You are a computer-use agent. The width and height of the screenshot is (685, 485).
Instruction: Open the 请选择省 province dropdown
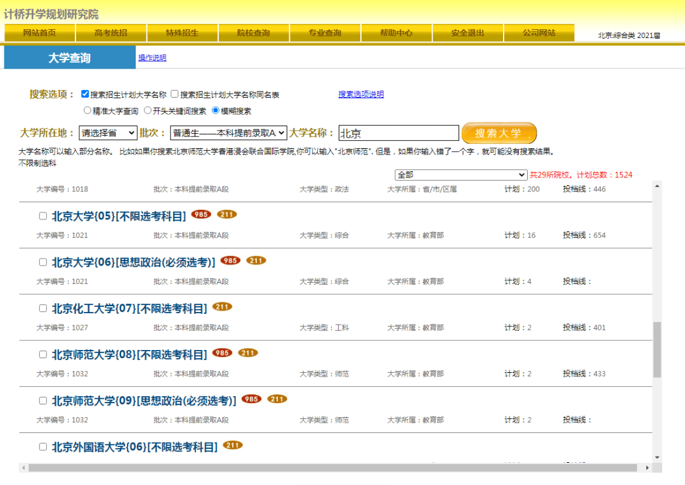108,133
